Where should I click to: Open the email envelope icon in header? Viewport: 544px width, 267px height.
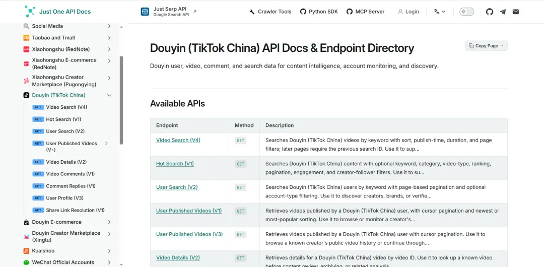tap(516, 12)
